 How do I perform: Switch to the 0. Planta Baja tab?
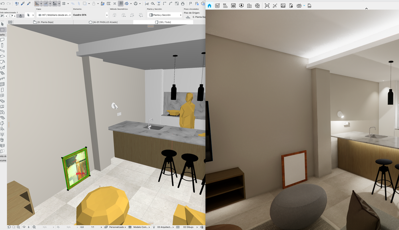click(x=43, y=22)
